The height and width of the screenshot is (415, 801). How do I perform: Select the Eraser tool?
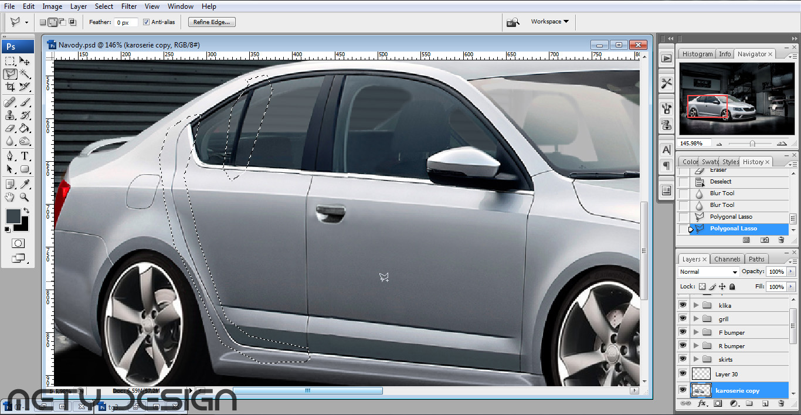[10, 128]
